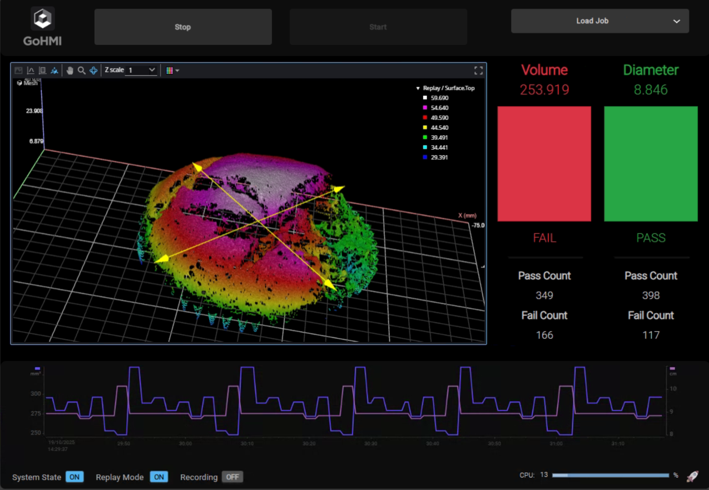
Task: Open the Z scale dropdown
Action: tap(141, 70)
